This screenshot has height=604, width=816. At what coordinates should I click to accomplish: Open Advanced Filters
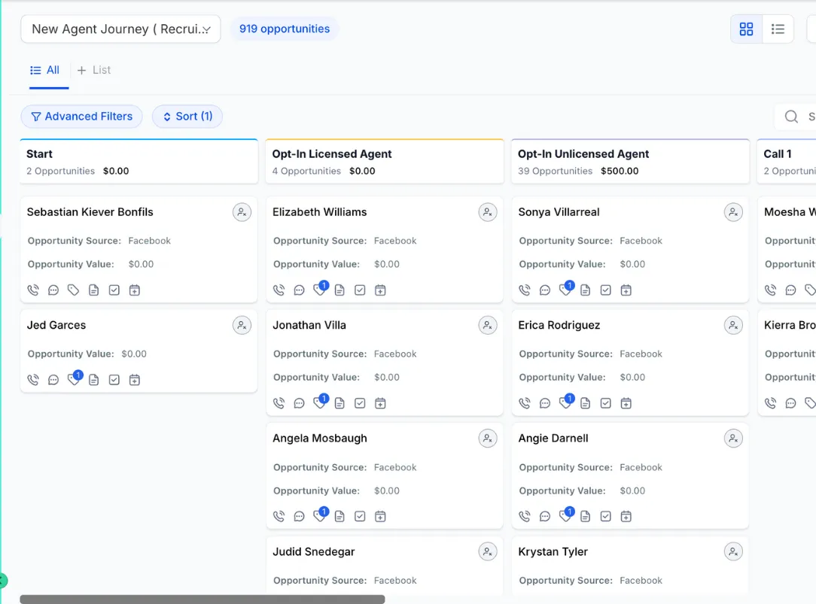coord(82,117)
